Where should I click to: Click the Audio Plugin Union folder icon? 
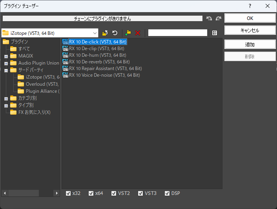pyautogui.click(x=13, y=63)
